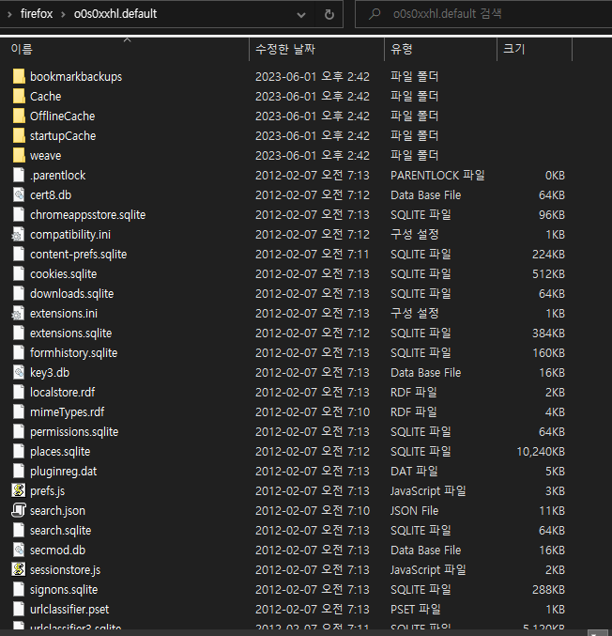
Task: Click the cert8.db database file icon
Action: click(x=19, y=194)
